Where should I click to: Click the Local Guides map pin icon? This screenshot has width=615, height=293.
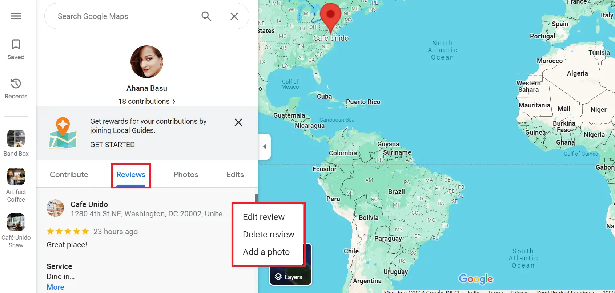(x=63, y=133)
